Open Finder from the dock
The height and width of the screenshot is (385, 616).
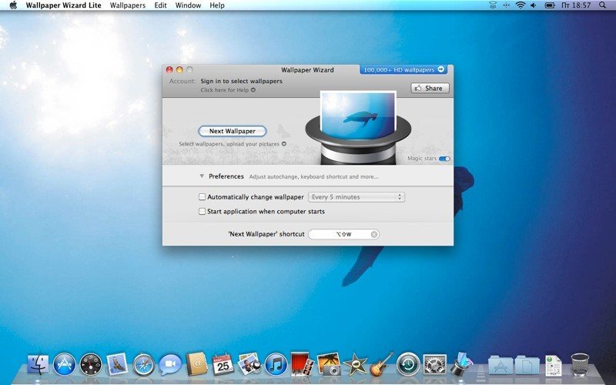pyautogui.click(x=38, y=364)
